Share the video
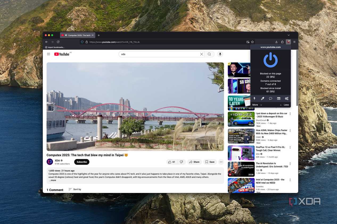337x224 pixels. click(x=194, y=162)
